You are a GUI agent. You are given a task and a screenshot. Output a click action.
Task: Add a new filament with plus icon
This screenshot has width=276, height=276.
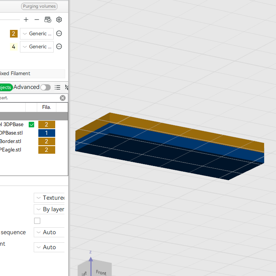pos(26,20)
